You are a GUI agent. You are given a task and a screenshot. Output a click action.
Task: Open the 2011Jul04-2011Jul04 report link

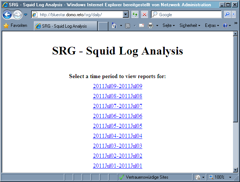(x=118, y=136)
